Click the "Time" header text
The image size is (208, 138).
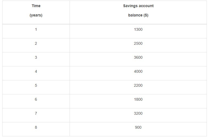point(36,6)
